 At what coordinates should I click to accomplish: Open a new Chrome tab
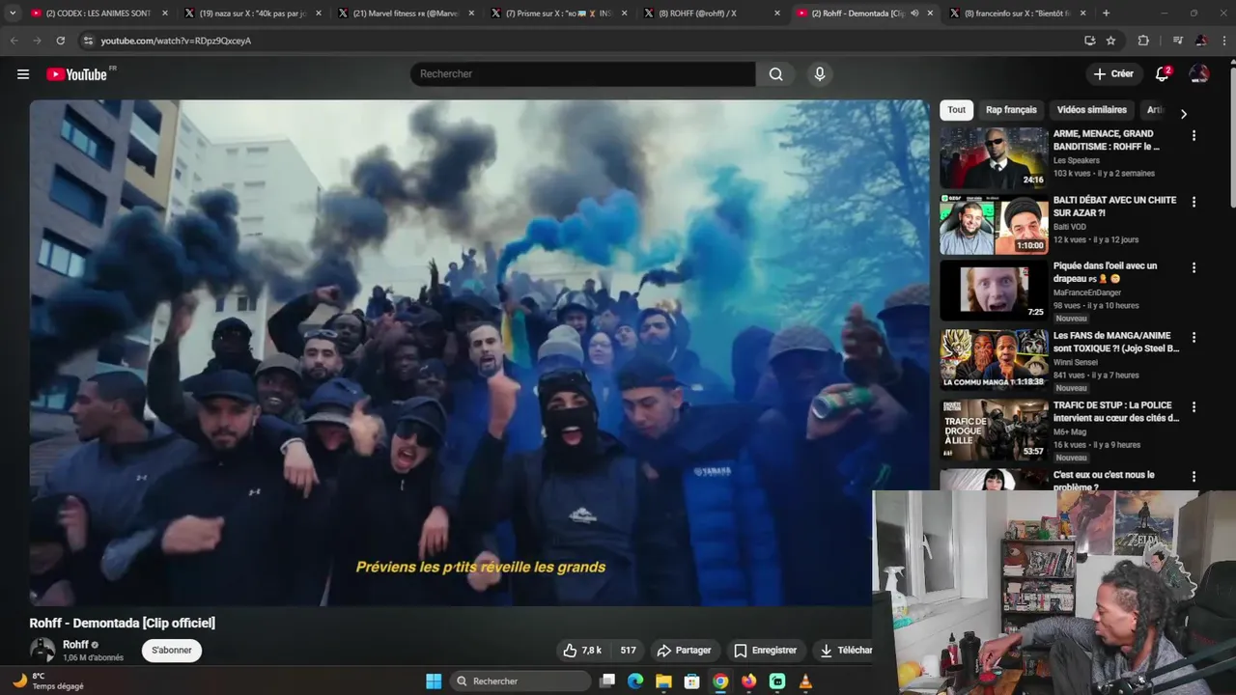(x=1107, y=14)
